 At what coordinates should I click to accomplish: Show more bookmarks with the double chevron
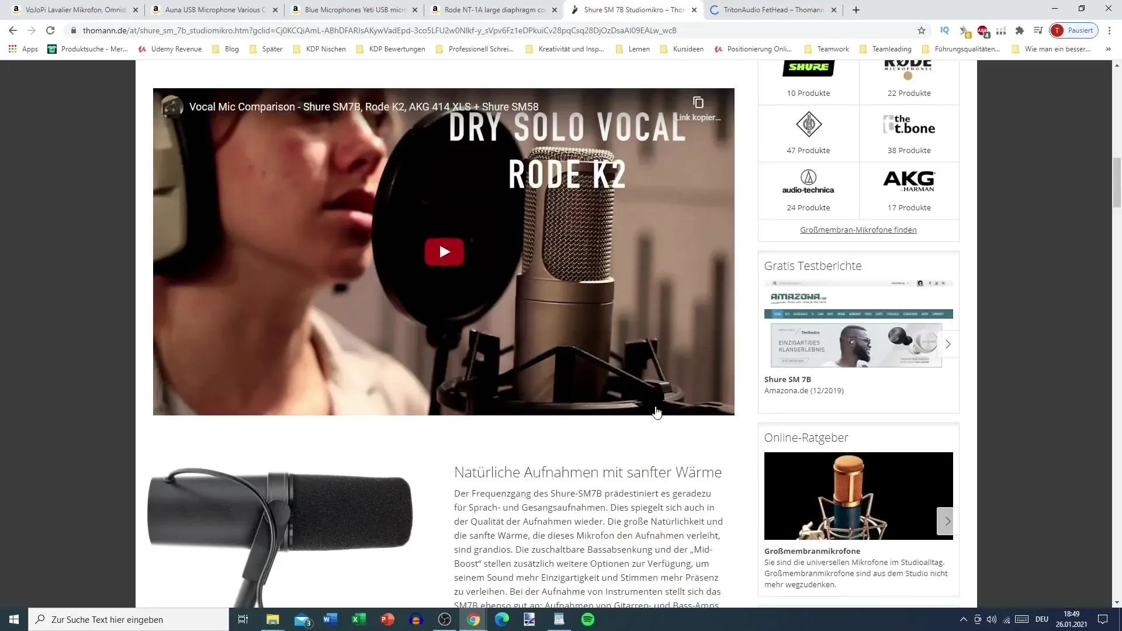point(1108,49)
